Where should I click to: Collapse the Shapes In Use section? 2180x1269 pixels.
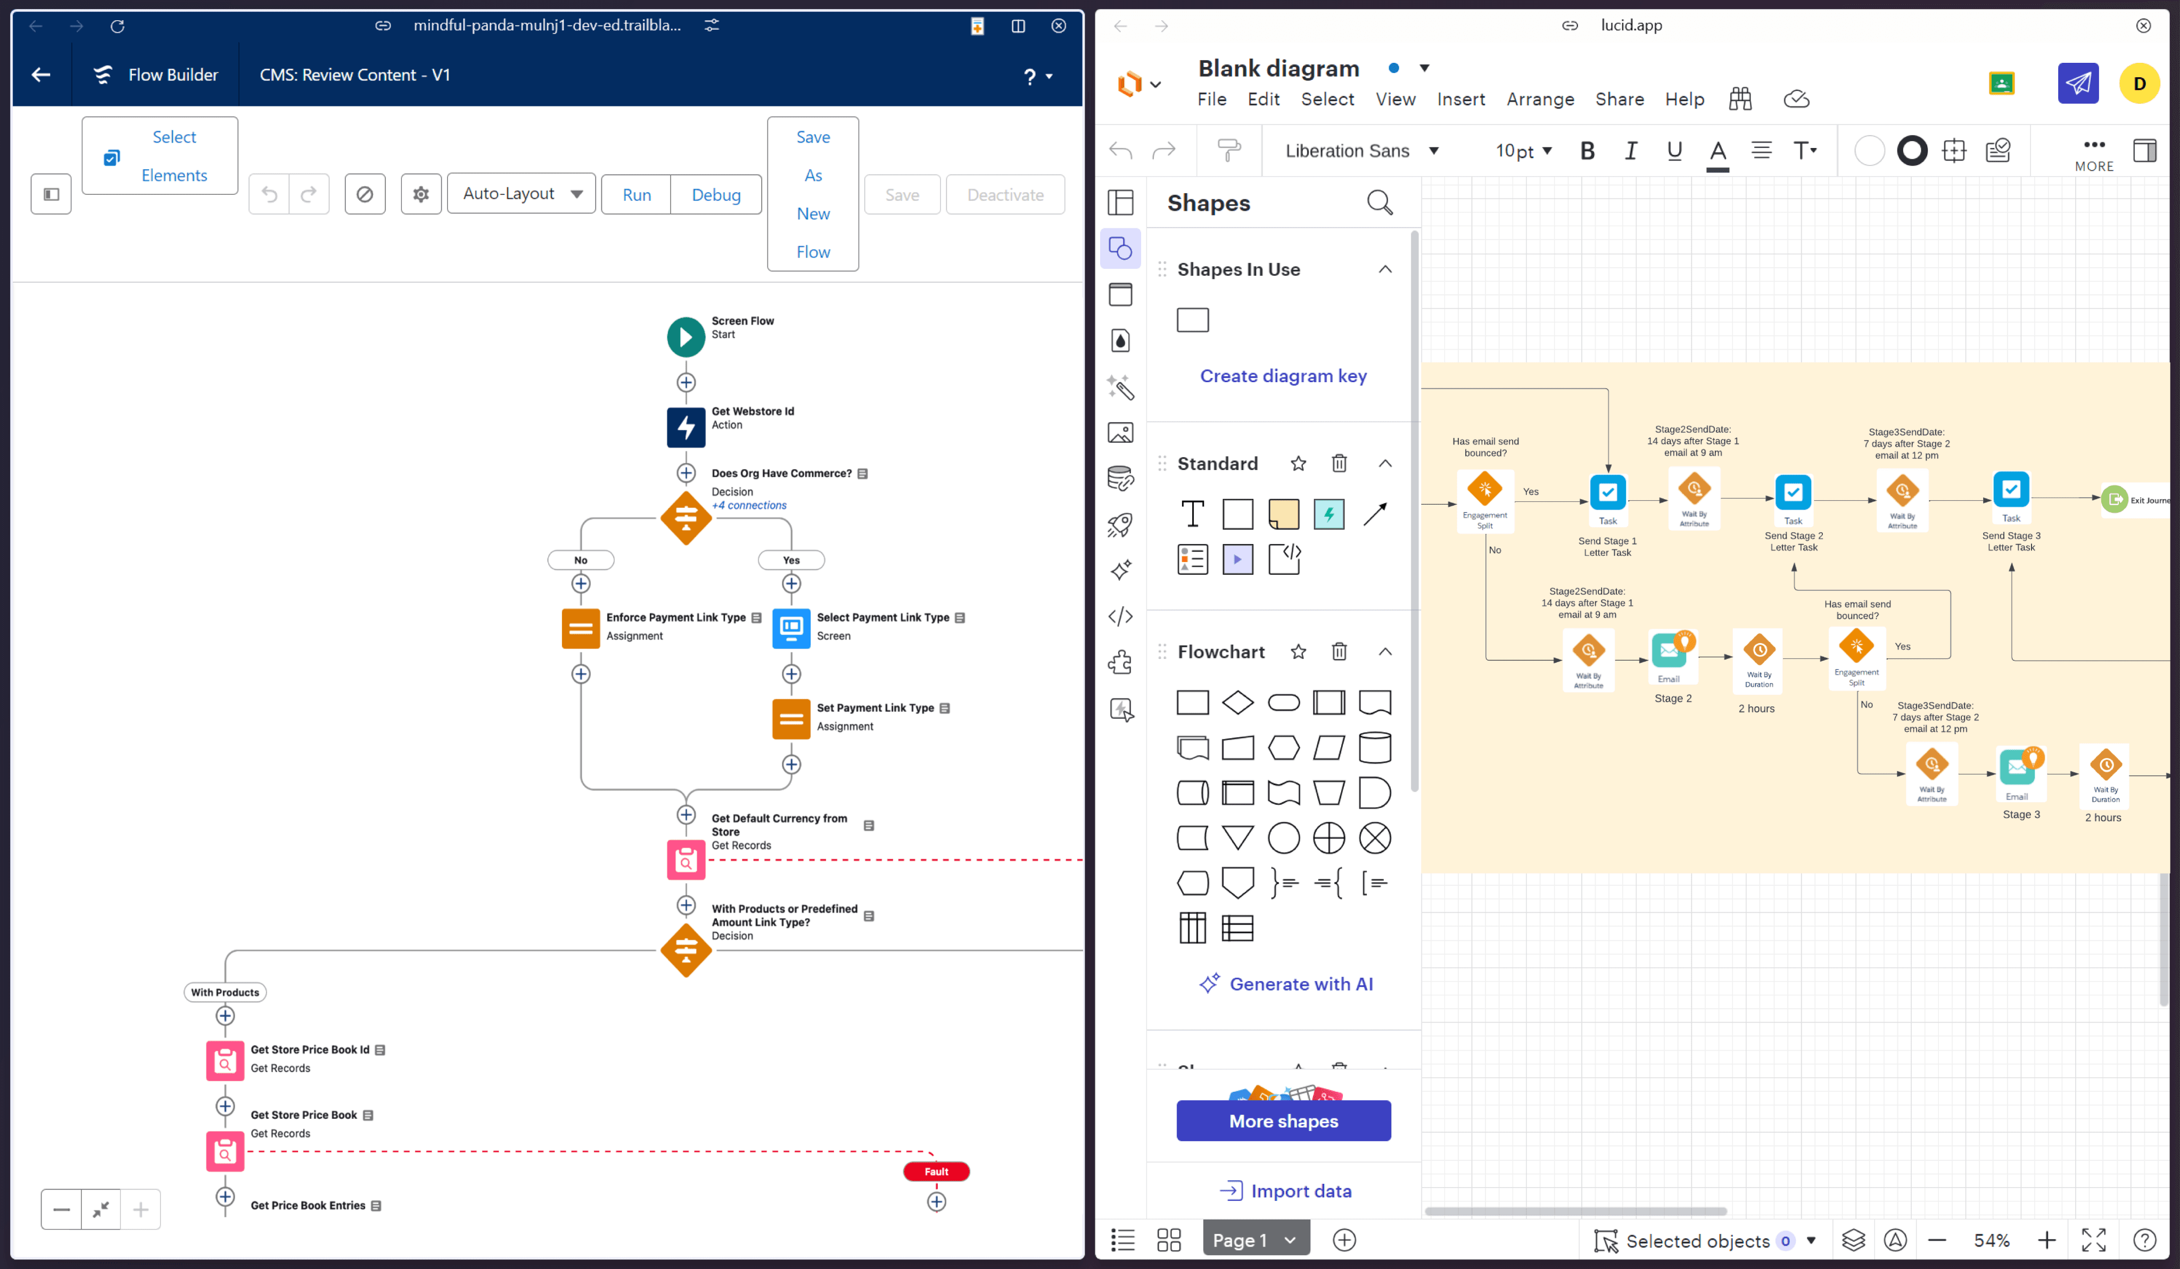point(1385,270)
